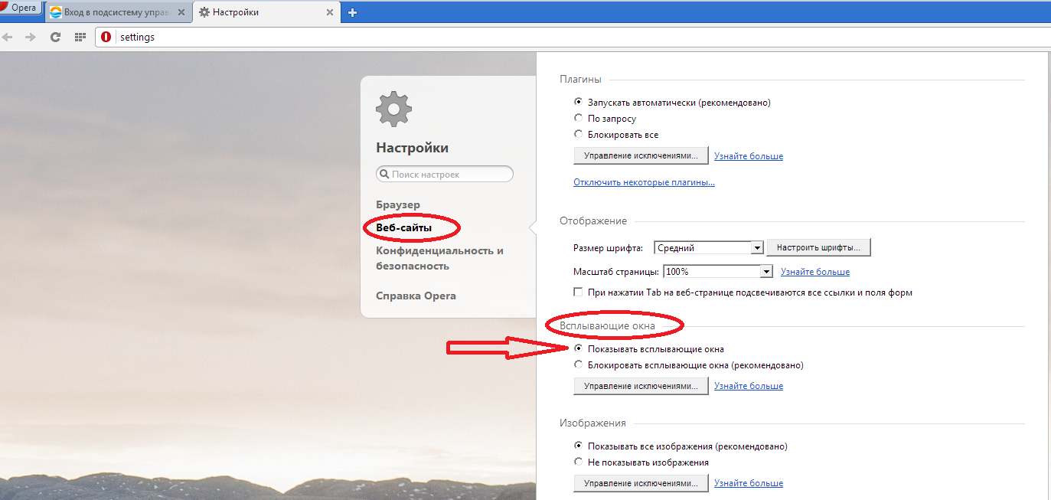Open Отключить некоторые плагины link

click(x=644, y=182)
